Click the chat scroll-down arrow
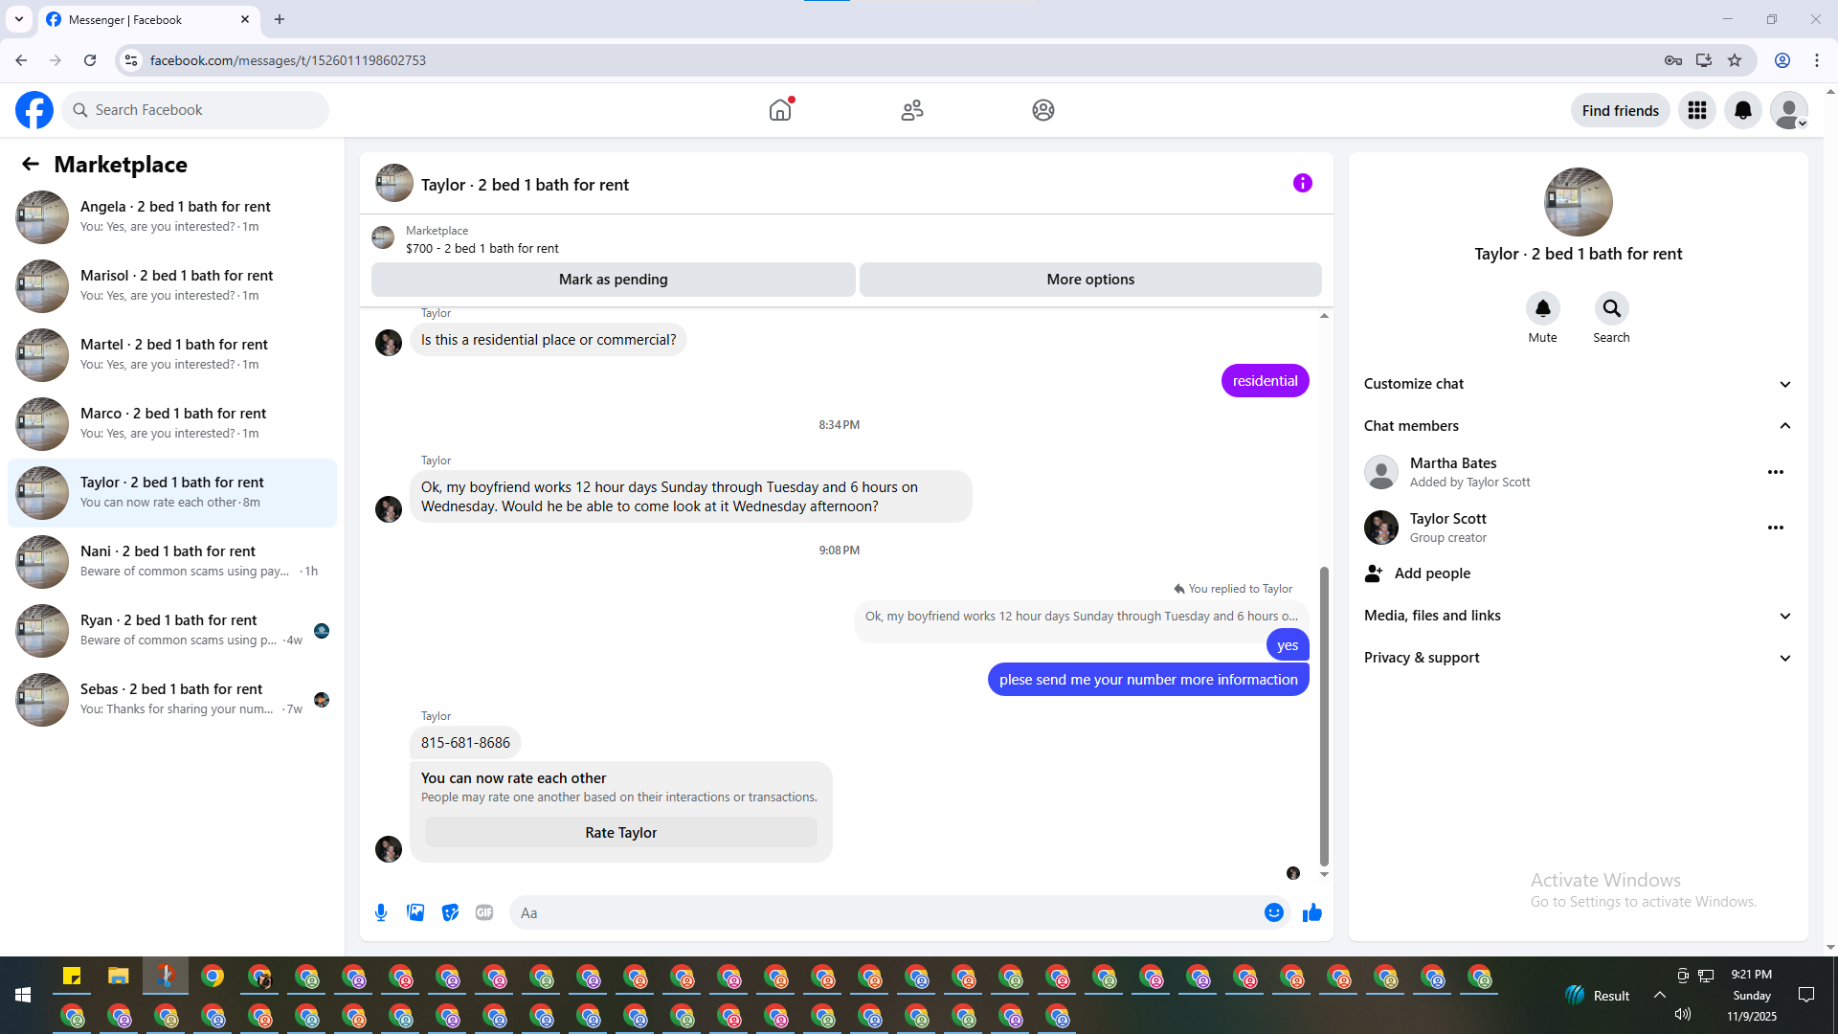The width and height of the screenshot is (1838, 1034). 1325,874
